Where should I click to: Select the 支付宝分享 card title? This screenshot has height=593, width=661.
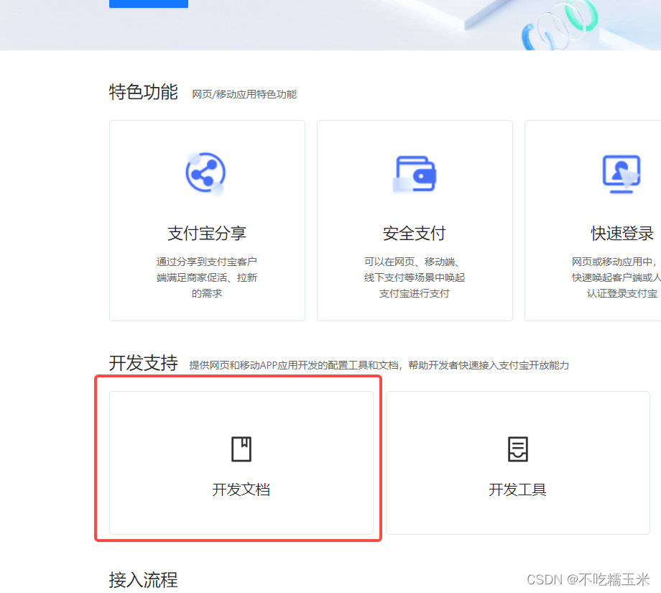pyautogui.click(x=207, y=233)
